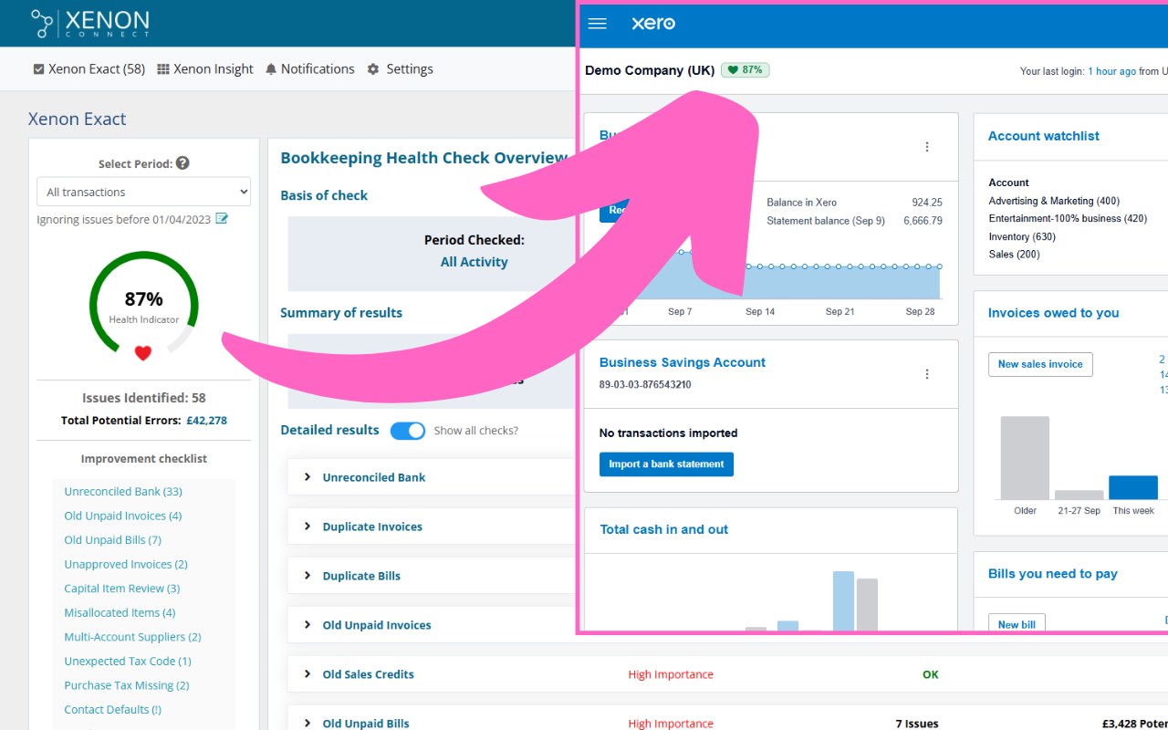This screenshot has width=1168, height=730.
Task: Select Demo Company (UK) in Xero header
Action: point(650,70)
